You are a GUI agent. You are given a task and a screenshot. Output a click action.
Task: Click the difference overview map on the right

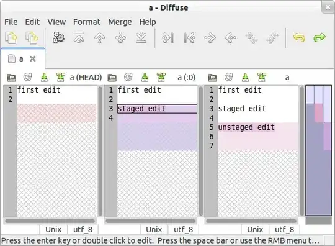point(318,150)
